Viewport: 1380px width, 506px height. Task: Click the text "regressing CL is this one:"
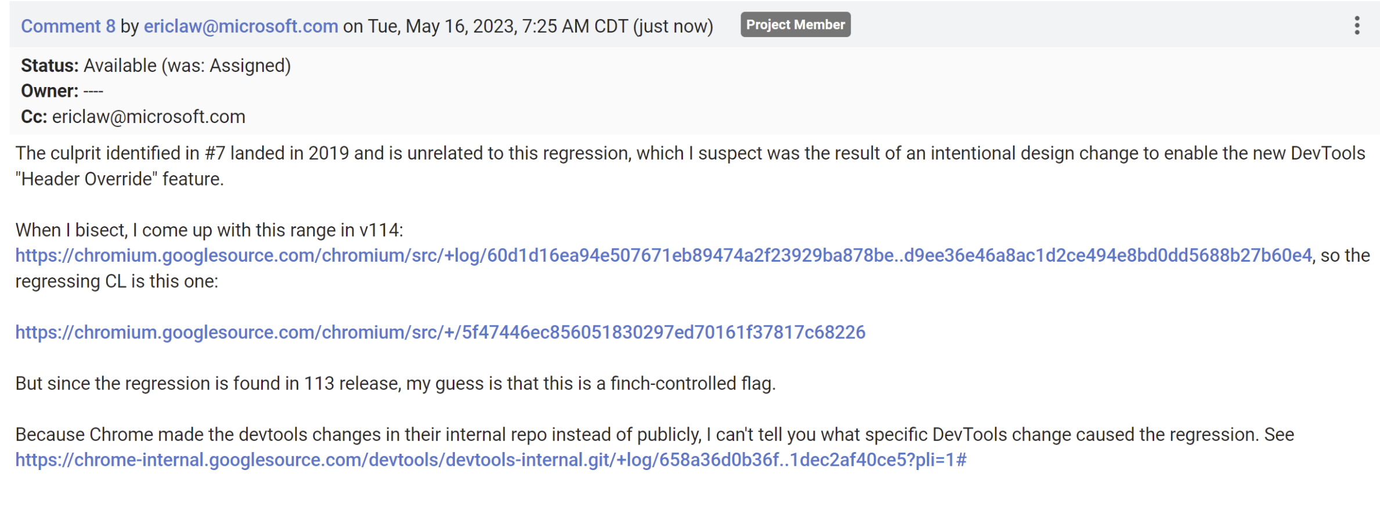coord(117,281)
